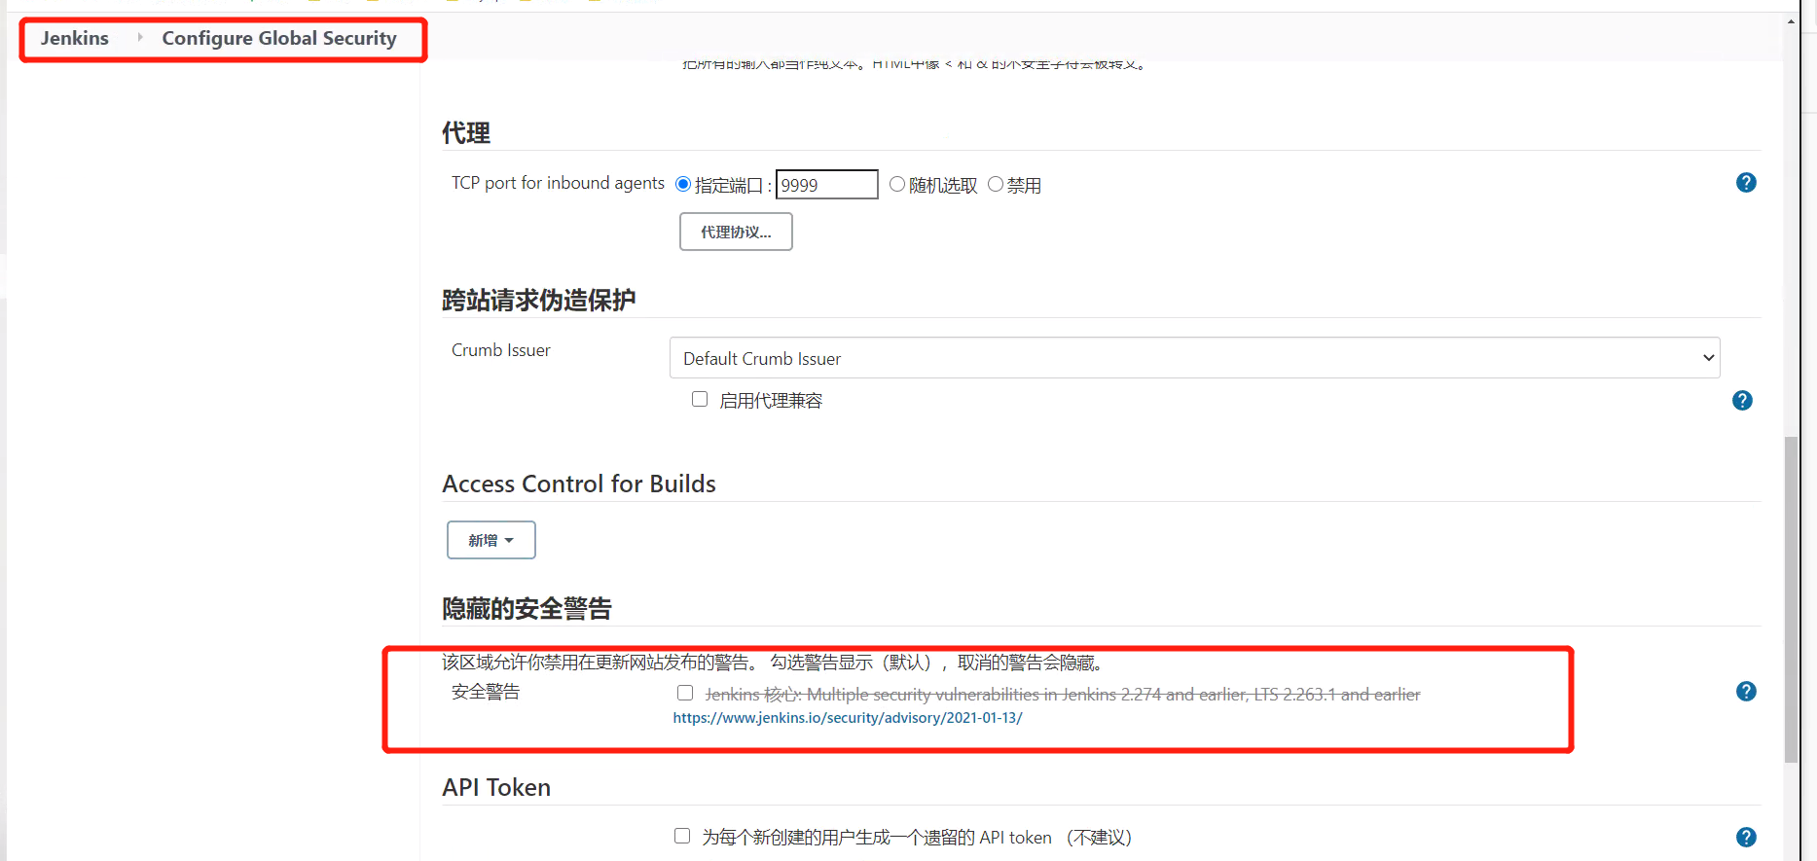The image size is (1817, 861).
Task: Select the 指定端口 radio button
Action: click(x=683, y=184)
